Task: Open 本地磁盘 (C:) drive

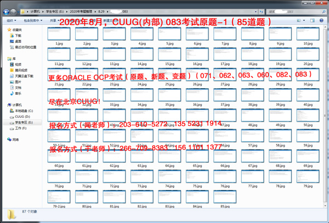Action: [x=21, y=111]
